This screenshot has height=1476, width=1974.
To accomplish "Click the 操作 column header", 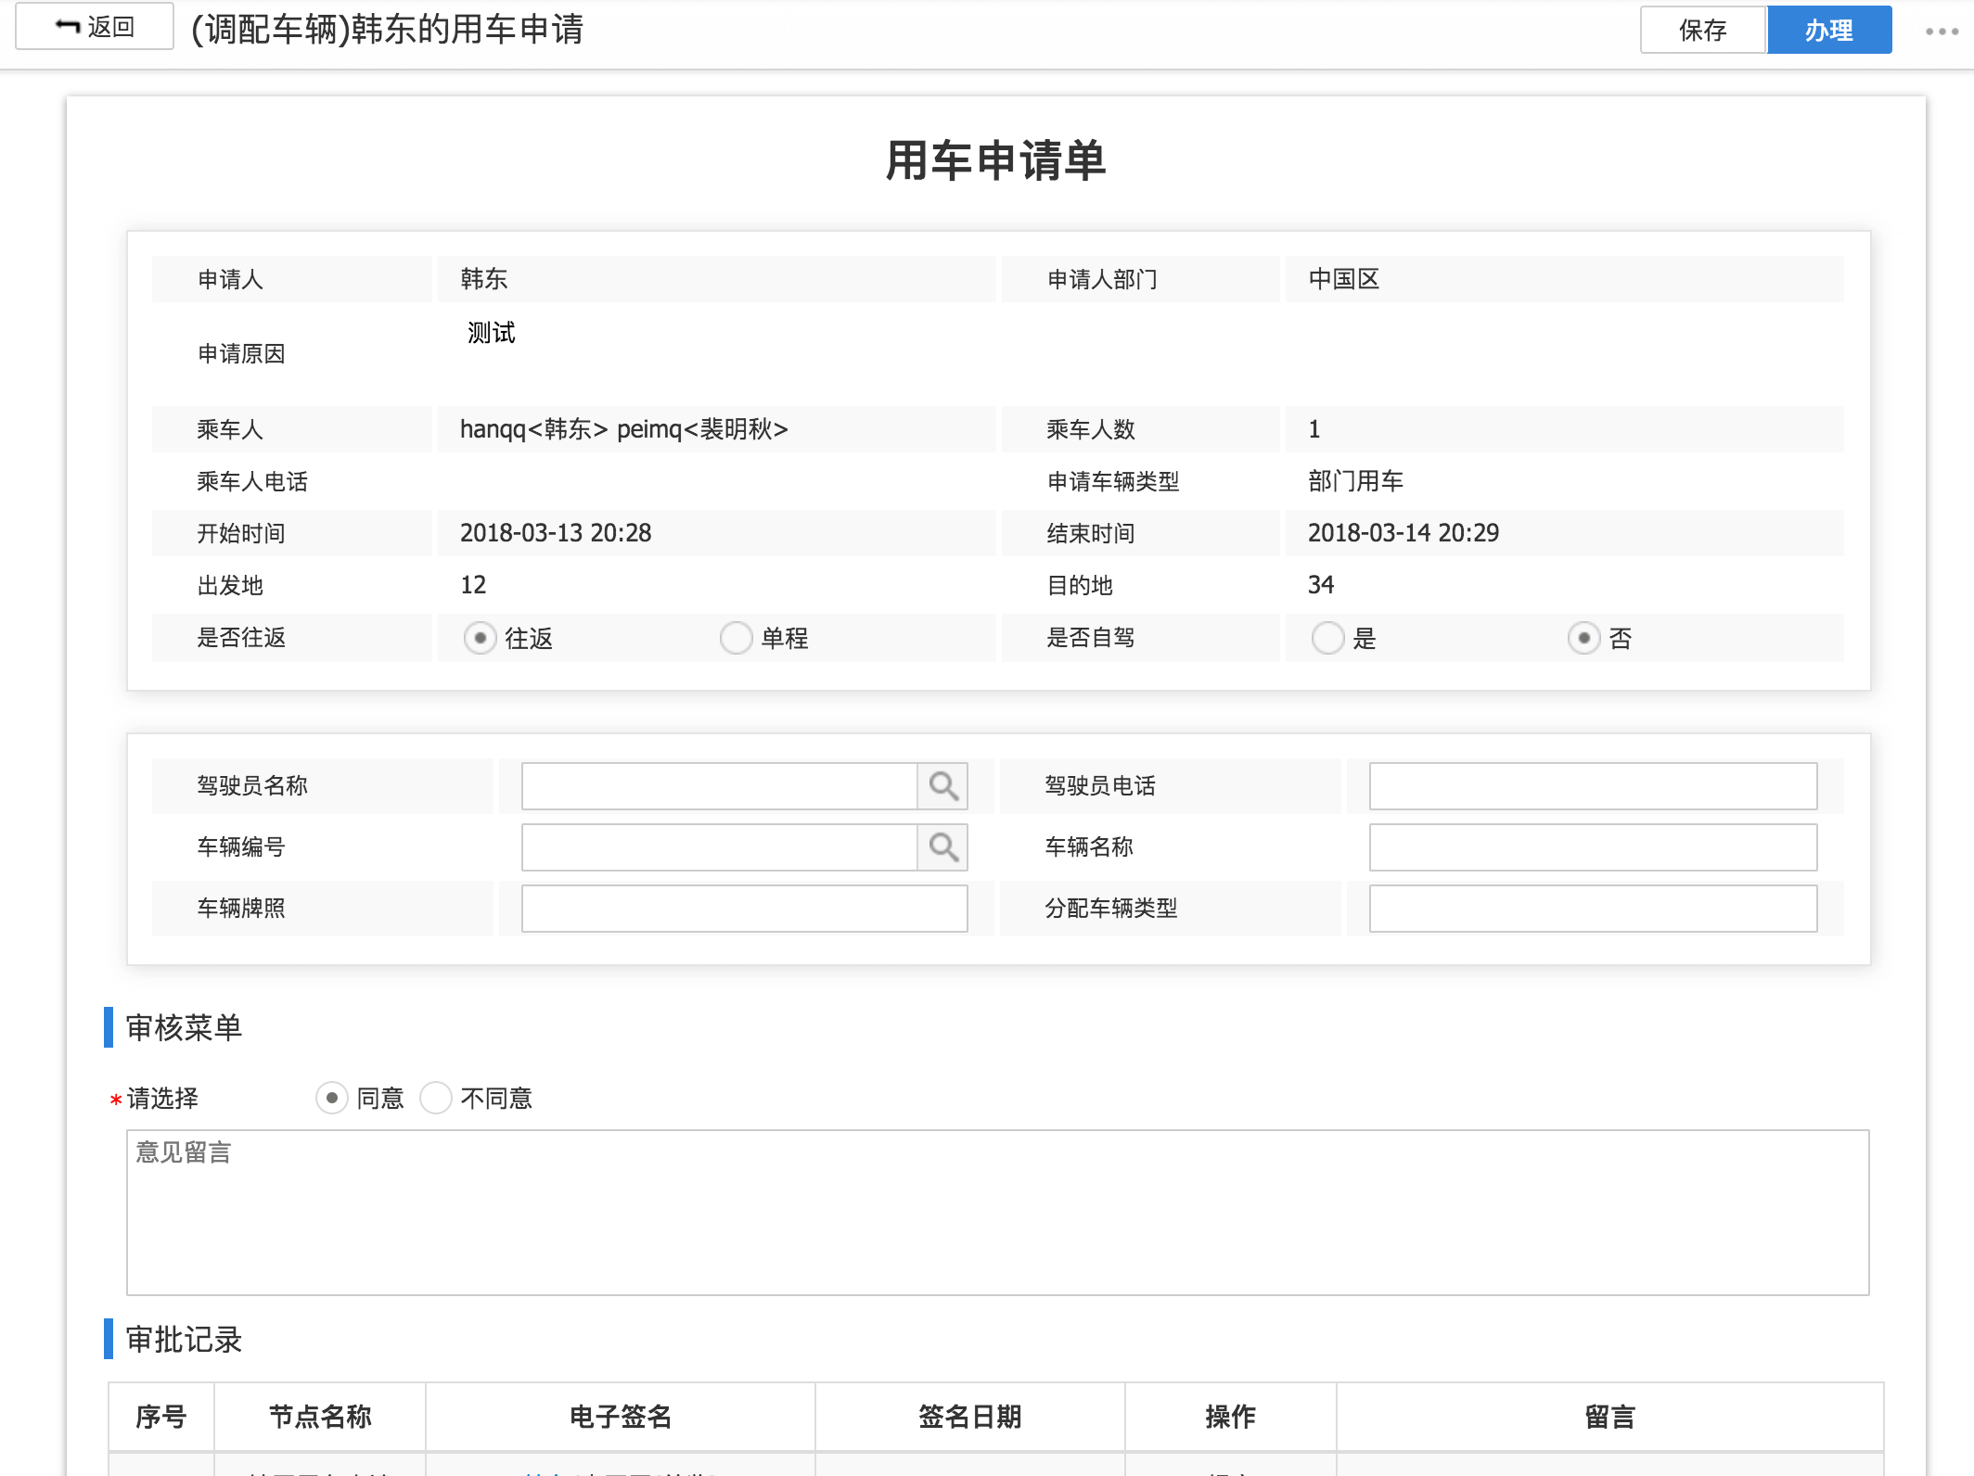I will pos(1231,1417).
